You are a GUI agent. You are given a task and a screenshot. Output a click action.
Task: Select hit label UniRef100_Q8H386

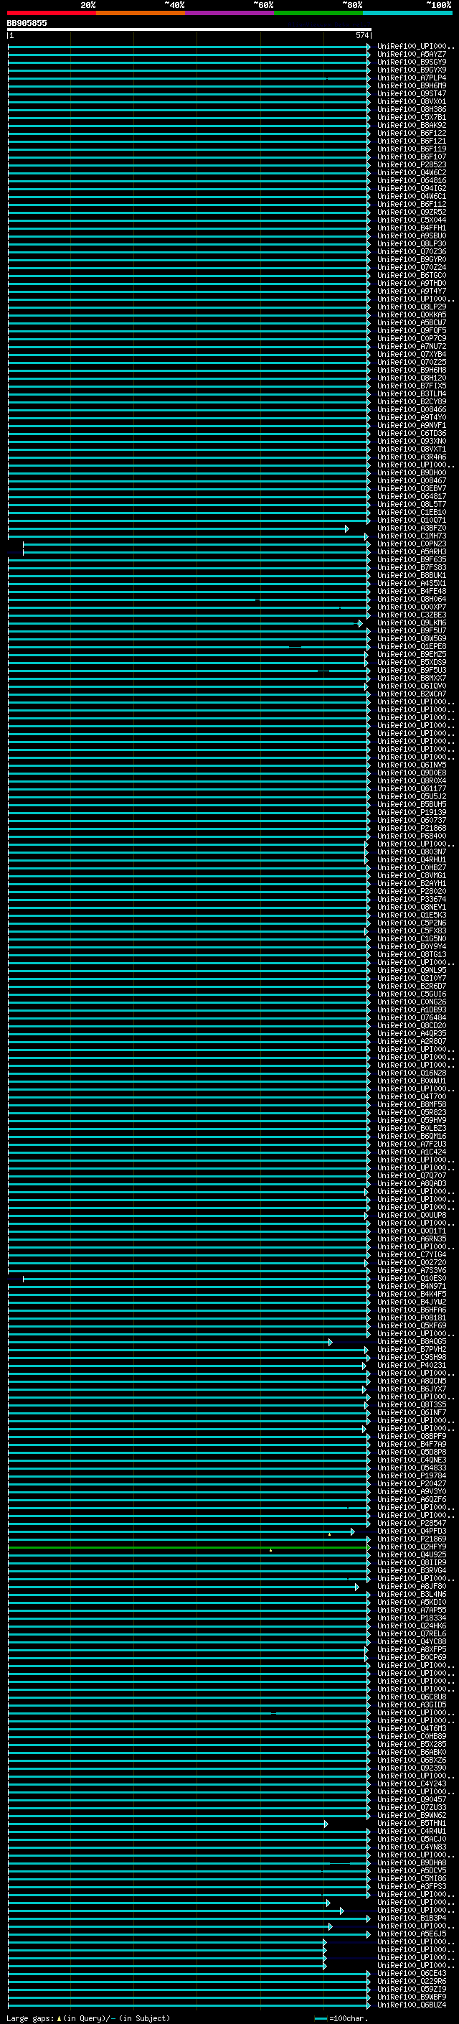point(412,109)
